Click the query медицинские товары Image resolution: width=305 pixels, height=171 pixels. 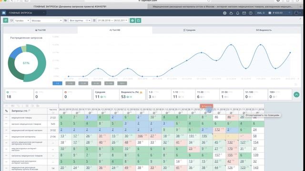click(x=21, y=118)
